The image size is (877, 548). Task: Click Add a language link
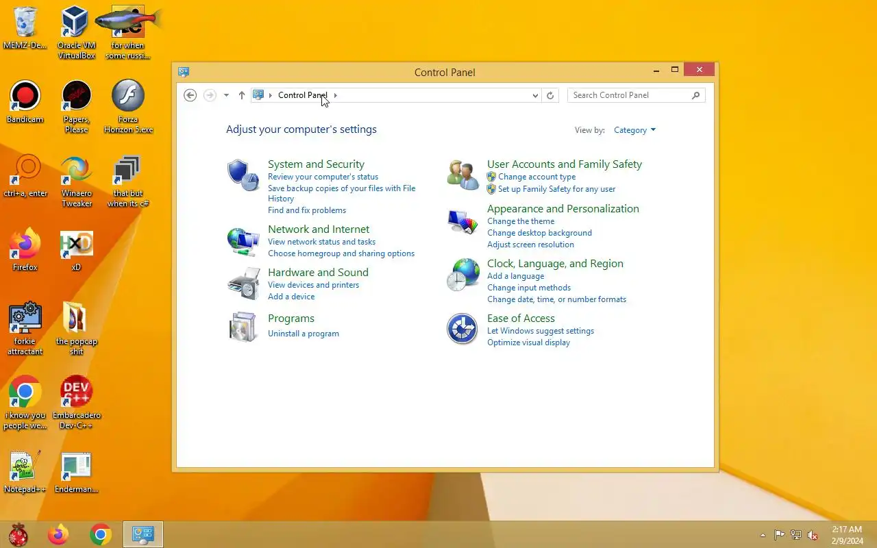pyautogui.click(x=515, y=276)
